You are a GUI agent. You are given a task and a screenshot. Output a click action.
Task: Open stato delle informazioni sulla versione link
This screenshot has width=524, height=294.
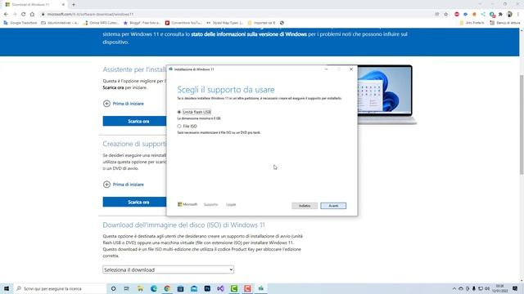(249, 34)
